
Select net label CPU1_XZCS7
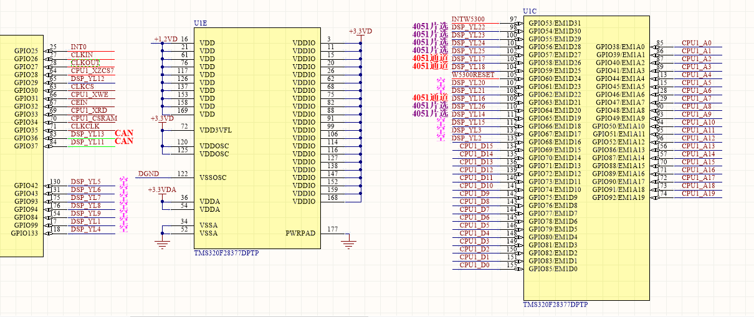(x=92, y=71)
